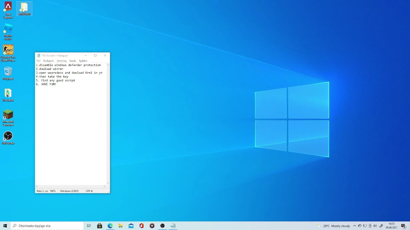
Task: Open the Redigeeri menu in Notepad
Action: coord(48,61)
